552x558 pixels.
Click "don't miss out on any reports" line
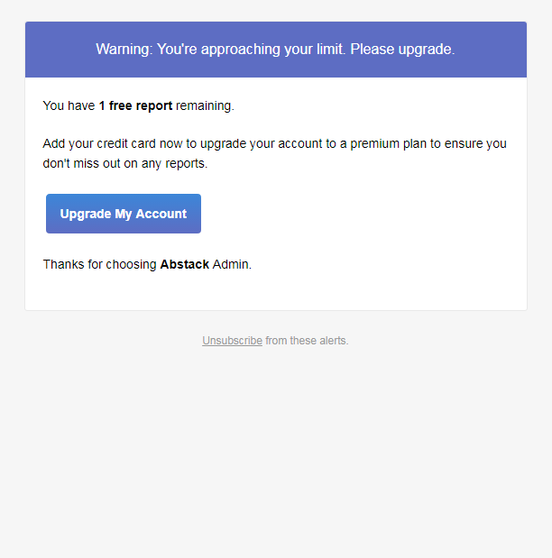click(124, 163)
